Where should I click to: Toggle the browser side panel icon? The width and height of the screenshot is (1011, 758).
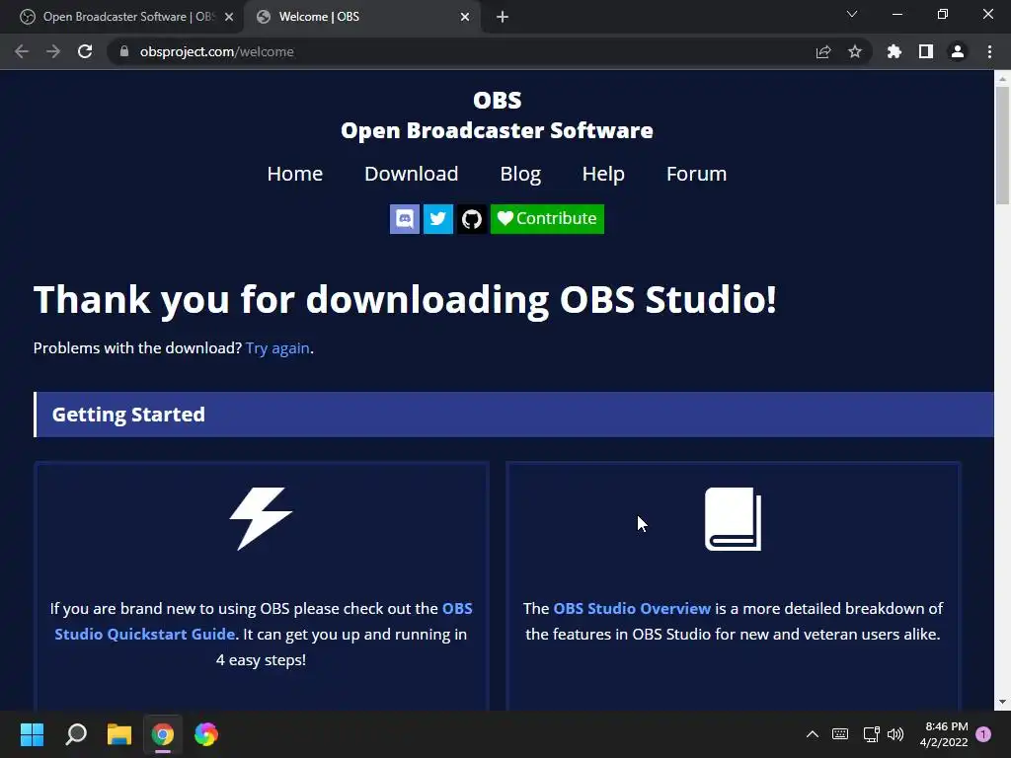[x=926, y=51]
